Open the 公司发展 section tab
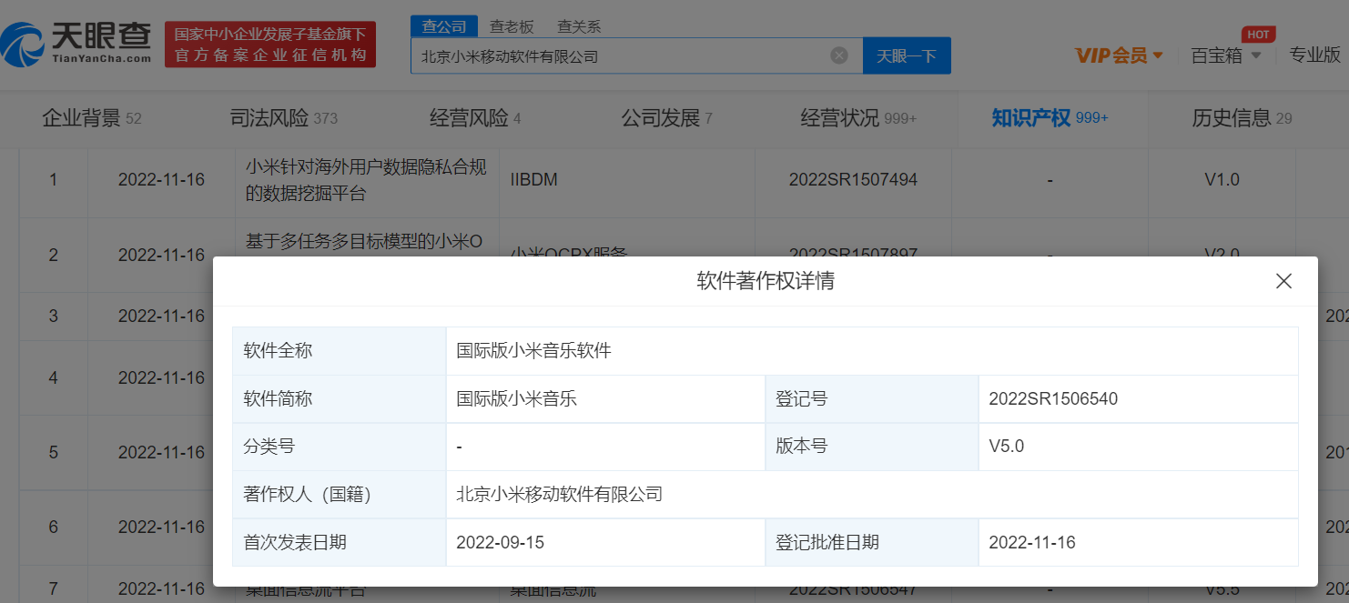This screenshot has width=1349, height=603. [666, 118]
